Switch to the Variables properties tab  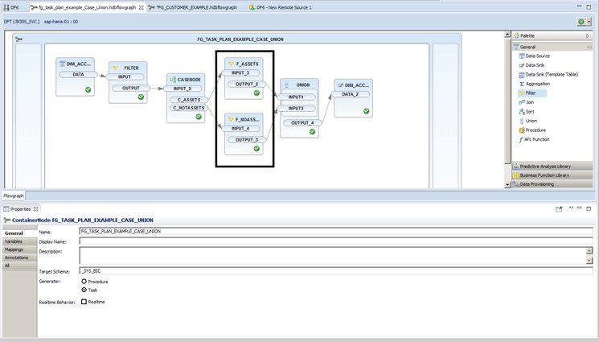(14, 241)
